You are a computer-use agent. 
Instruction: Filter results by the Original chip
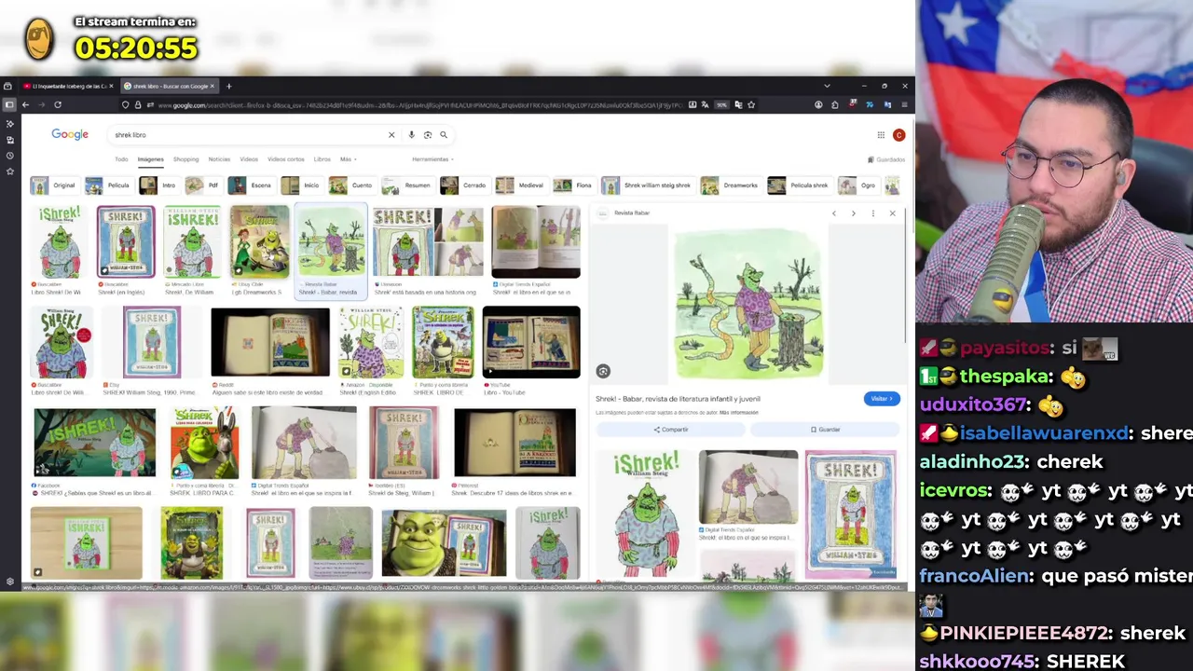pyautogui.click(x=54, y=185)
